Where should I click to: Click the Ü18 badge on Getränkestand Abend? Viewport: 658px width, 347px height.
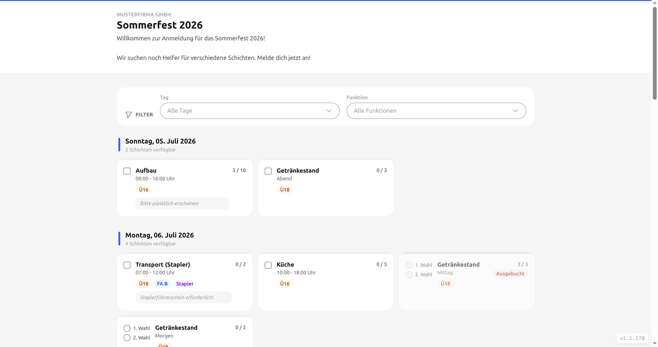point(284,190)
